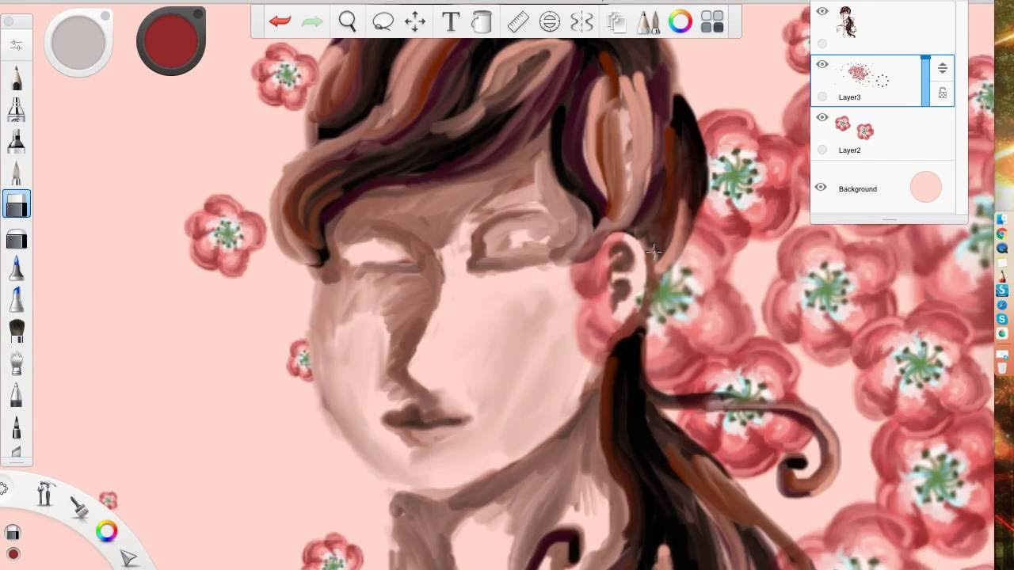Toggle the circle marker on top layer
This screenshot has width=1014, height=570.
tap(822, 44)
